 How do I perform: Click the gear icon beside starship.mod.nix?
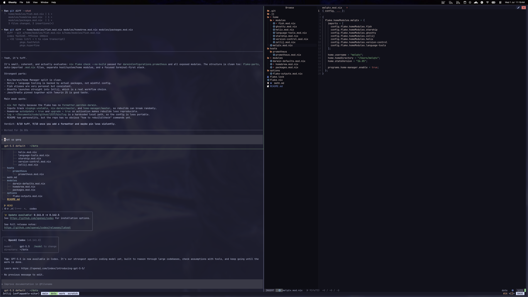click(x=274, y=36)
